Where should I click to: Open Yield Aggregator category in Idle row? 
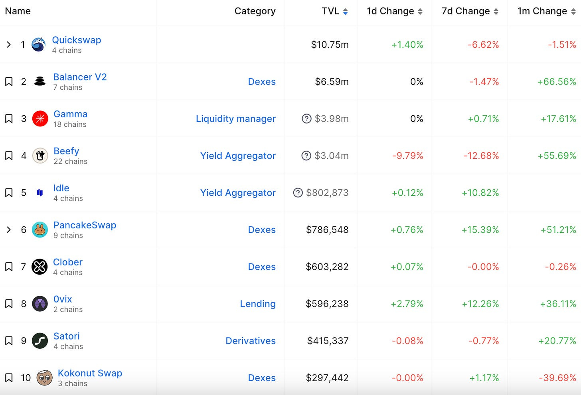point(238,193)
